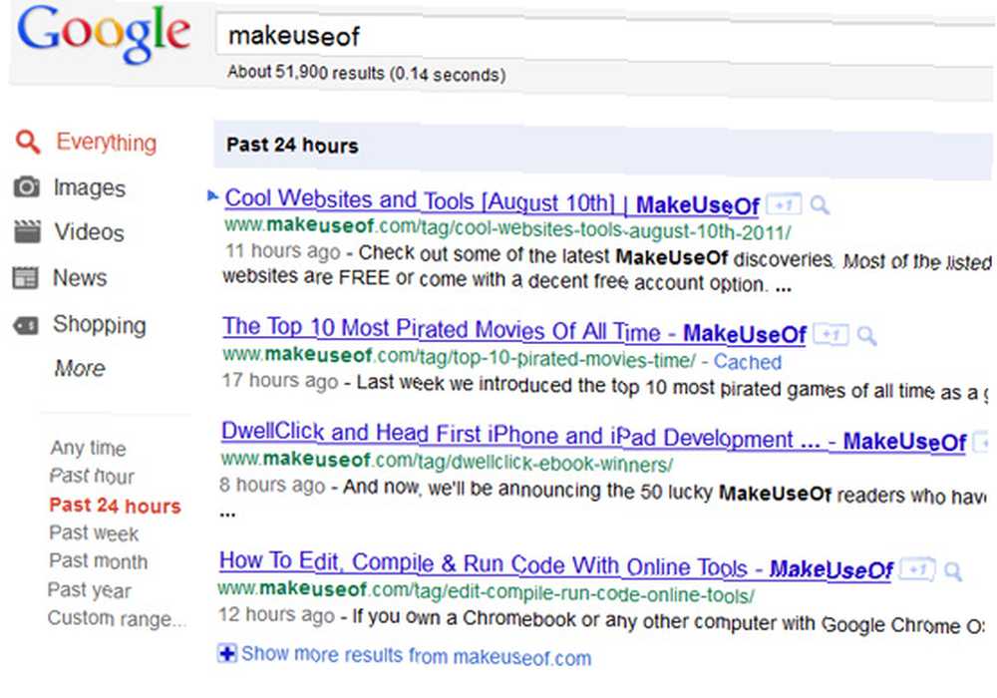997x698 pixels.
Task: Filter results to Past month
Action: 98,561
